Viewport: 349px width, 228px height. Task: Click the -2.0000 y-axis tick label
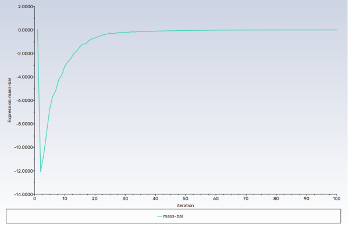coord(24,54)
